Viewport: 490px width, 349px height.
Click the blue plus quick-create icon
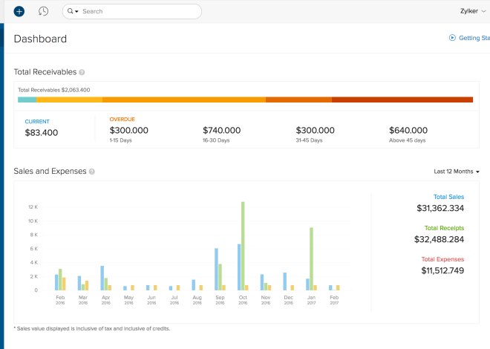coord(19,12)
